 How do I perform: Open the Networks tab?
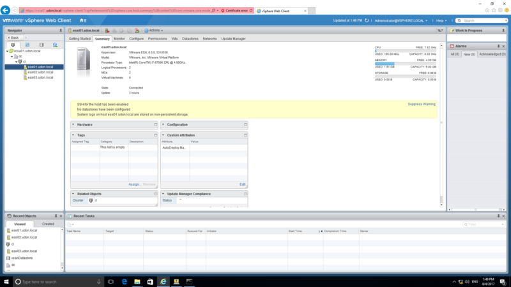tap(210, 39)
